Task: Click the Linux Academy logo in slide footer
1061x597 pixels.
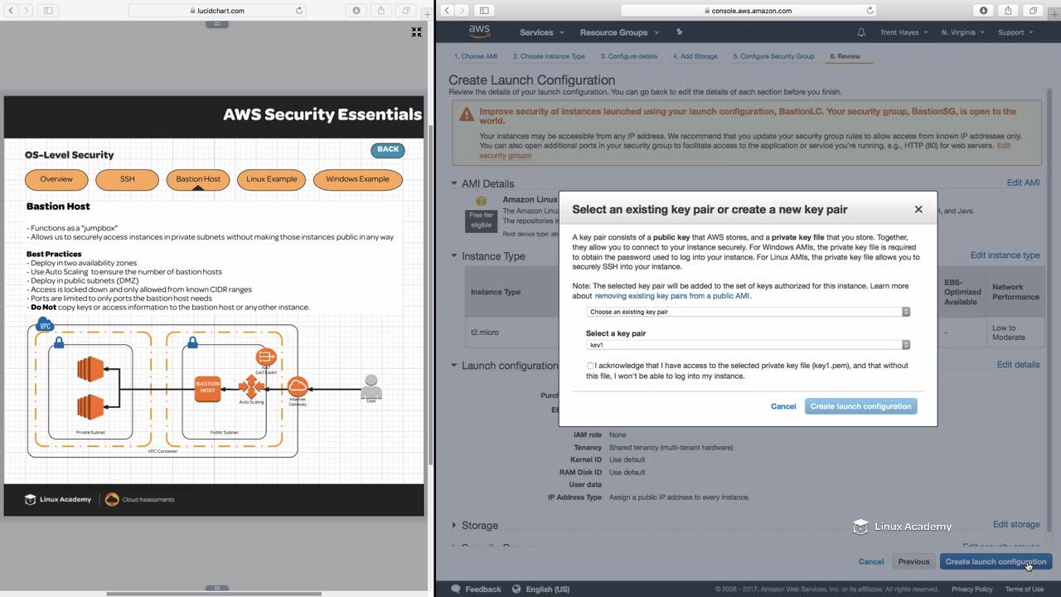Action: tap(58, 499)
